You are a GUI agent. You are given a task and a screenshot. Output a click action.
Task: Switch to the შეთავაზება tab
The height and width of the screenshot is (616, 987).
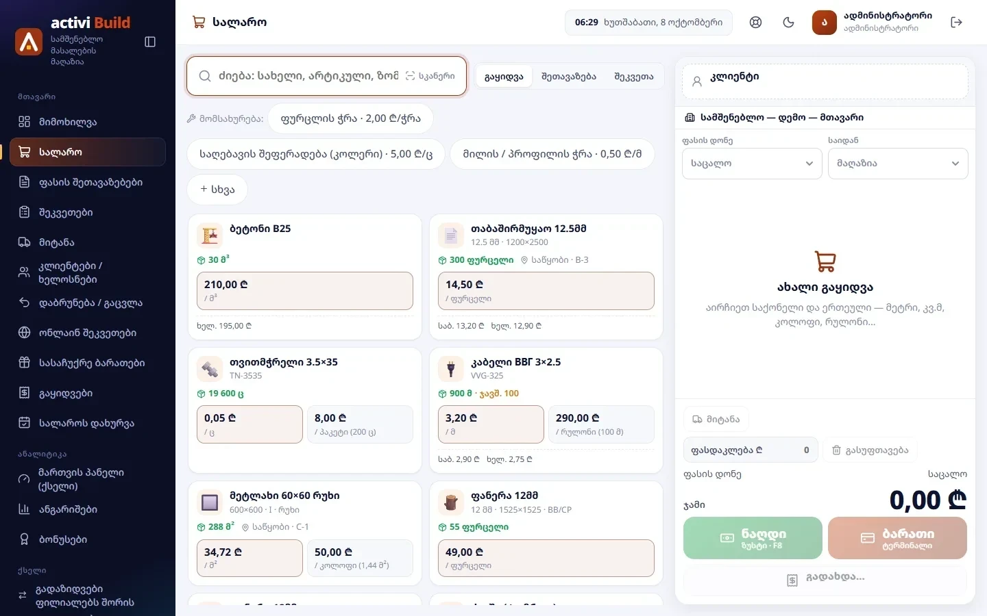(x=568, y=77)
